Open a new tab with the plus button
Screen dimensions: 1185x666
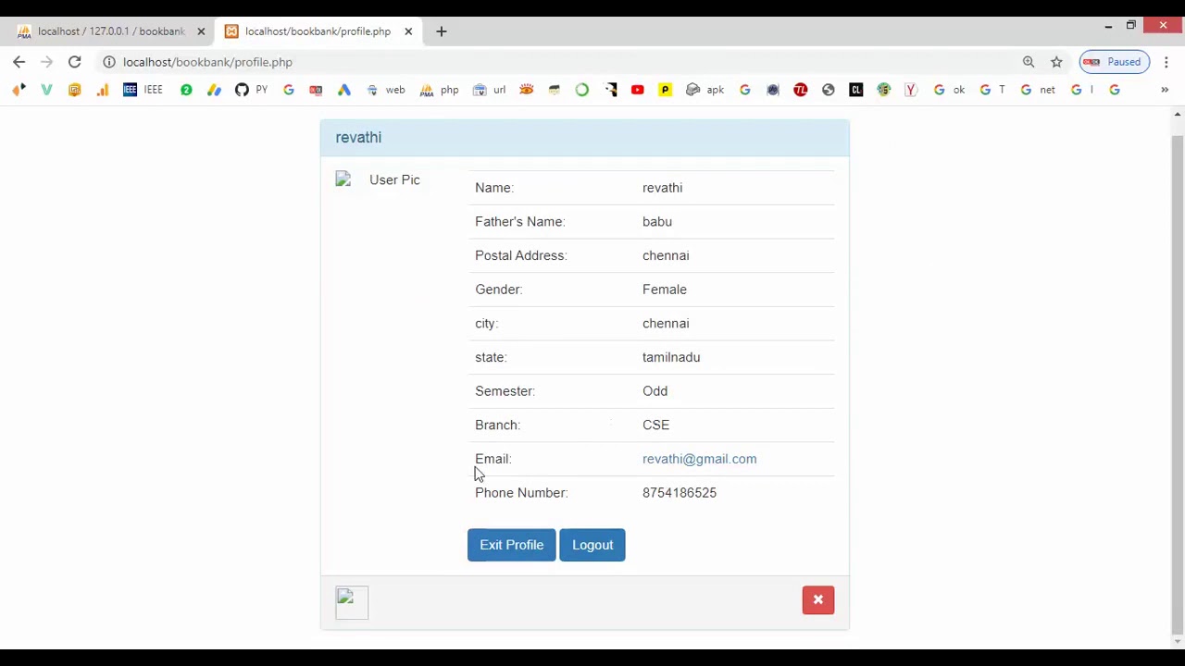click(442, 31)
